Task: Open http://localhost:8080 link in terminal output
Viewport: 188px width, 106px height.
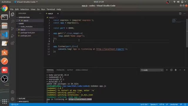Action: point(80,99)
